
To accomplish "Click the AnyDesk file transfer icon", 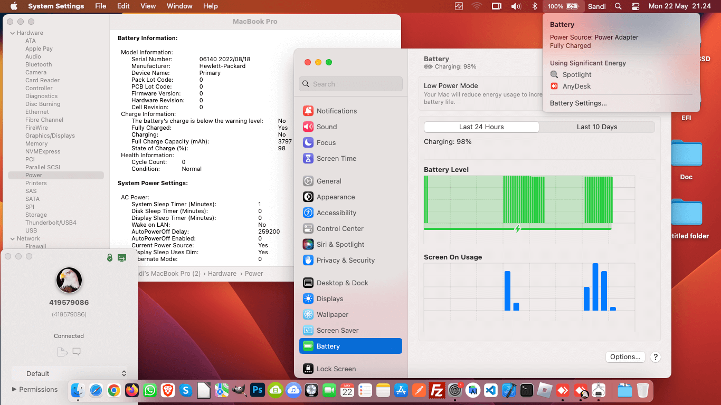I will pos(62,352).
